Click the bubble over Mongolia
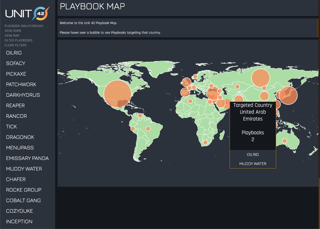This screenshot has height=229, width=320. 264,88
